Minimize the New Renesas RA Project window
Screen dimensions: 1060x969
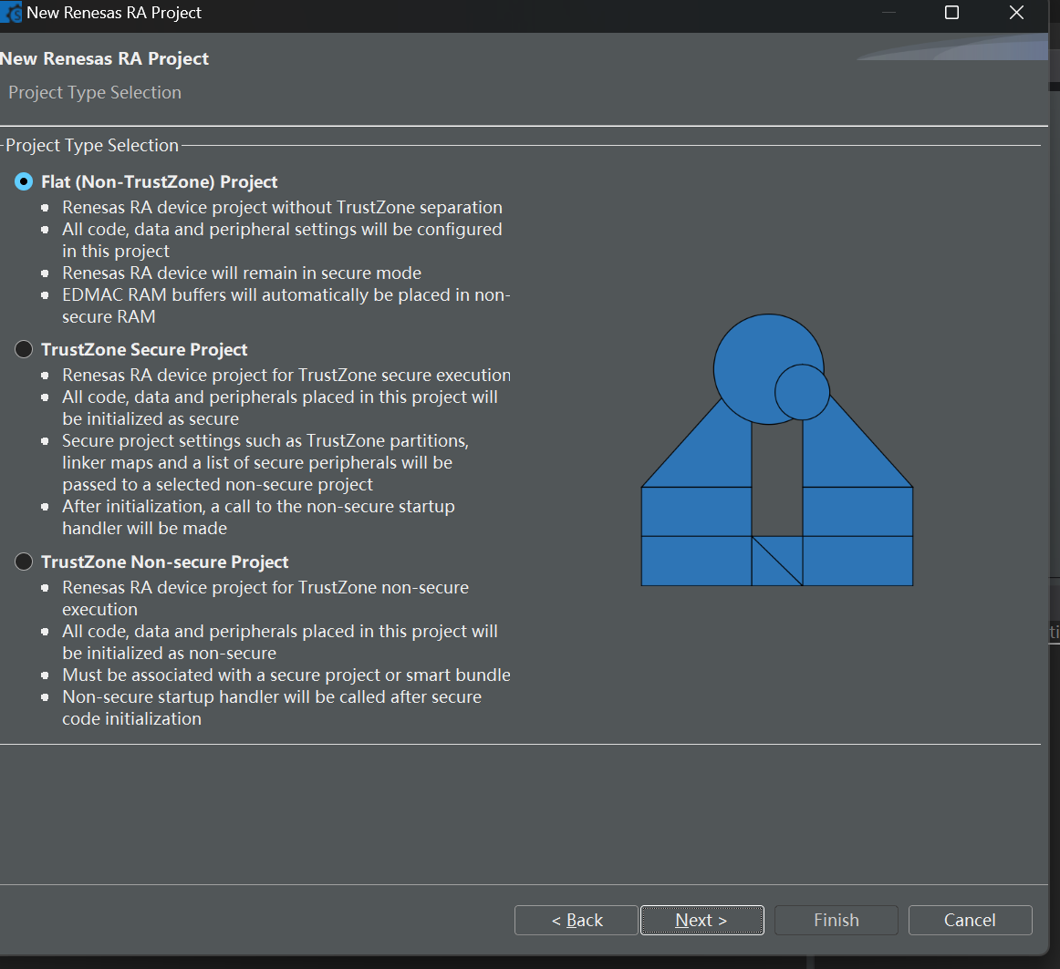889,12
